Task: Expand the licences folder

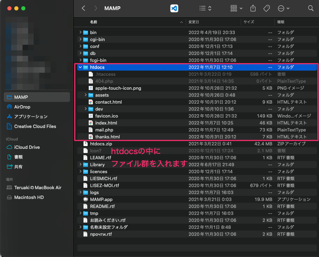Action: [80, 171]
